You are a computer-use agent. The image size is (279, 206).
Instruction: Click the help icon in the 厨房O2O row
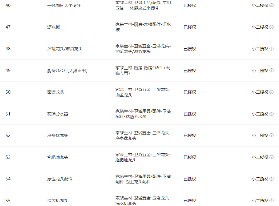click(272, 70)
